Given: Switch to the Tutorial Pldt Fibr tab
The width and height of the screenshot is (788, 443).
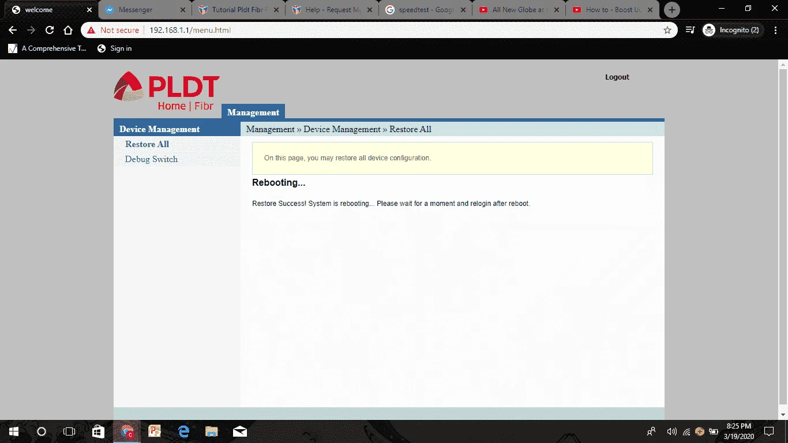Looking at the screenshot, I should [239, 10].
